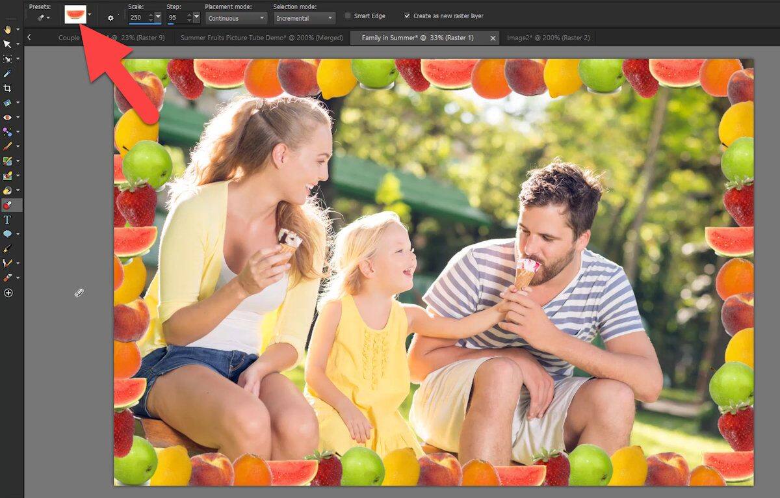Viewport: 780px width, 498px height.
Task: Open the Presets dropdown
Action: (x=43, y=18)
